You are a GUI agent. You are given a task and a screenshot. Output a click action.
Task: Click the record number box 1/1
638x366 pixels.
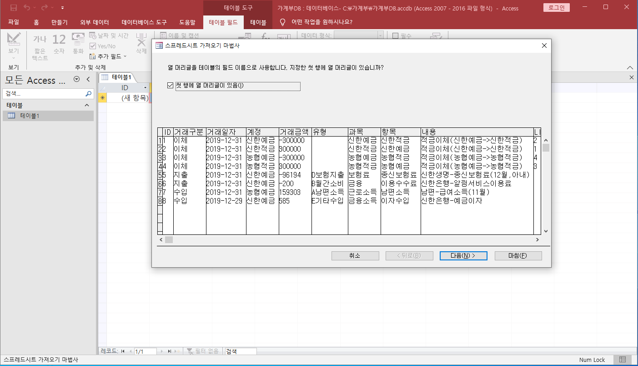145,351
